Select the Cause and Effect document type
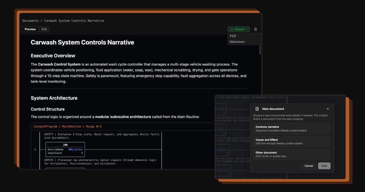 click(291, 141)
